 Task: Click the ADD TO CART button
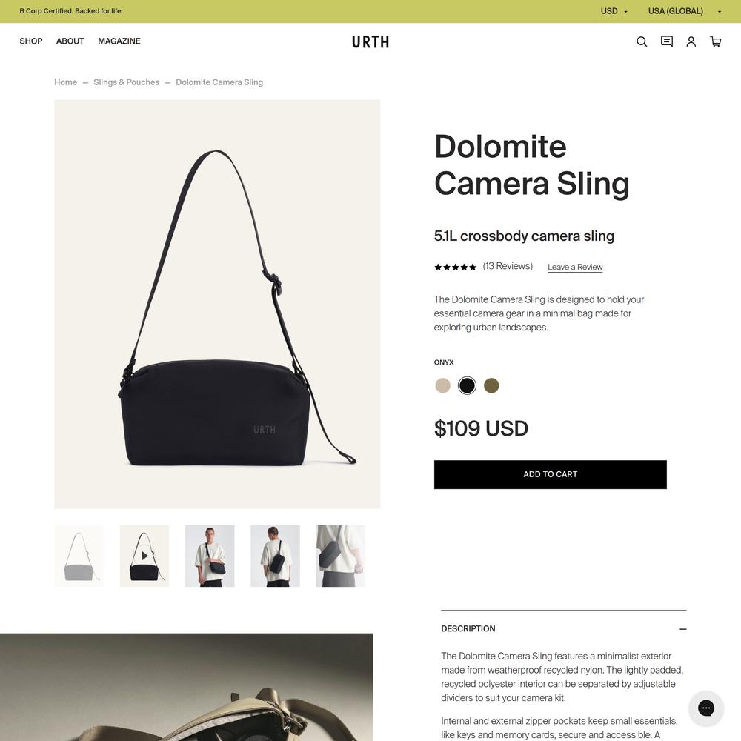click(550, 474)
